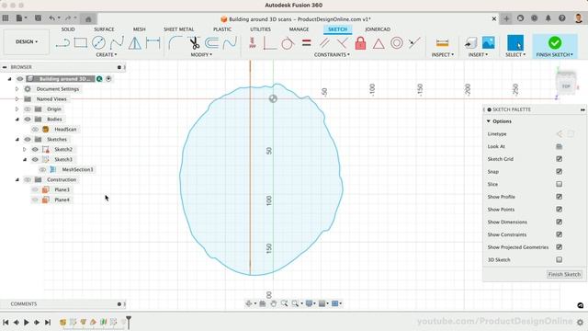This screenshot has height=331, width=588.
Task: Open a new design tab with plus
Action: [x=506, y=18]
